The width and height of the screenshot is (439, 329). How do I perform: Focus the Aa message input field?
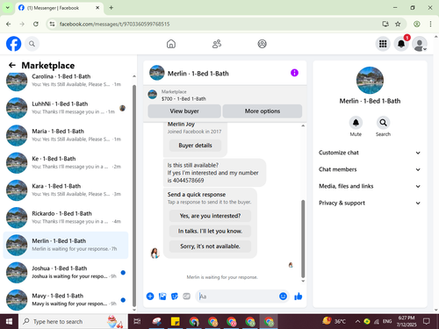[x=237, y=297]
